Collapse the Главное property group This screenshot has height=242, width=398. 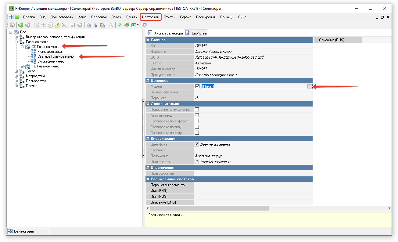(x=148, y=40)
